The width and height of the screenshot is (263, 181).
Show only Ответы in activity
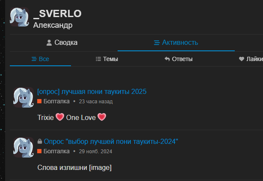pos(178,59)
